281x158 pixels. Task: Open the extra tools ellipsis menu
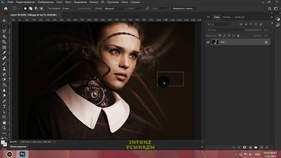click(4, 133)
